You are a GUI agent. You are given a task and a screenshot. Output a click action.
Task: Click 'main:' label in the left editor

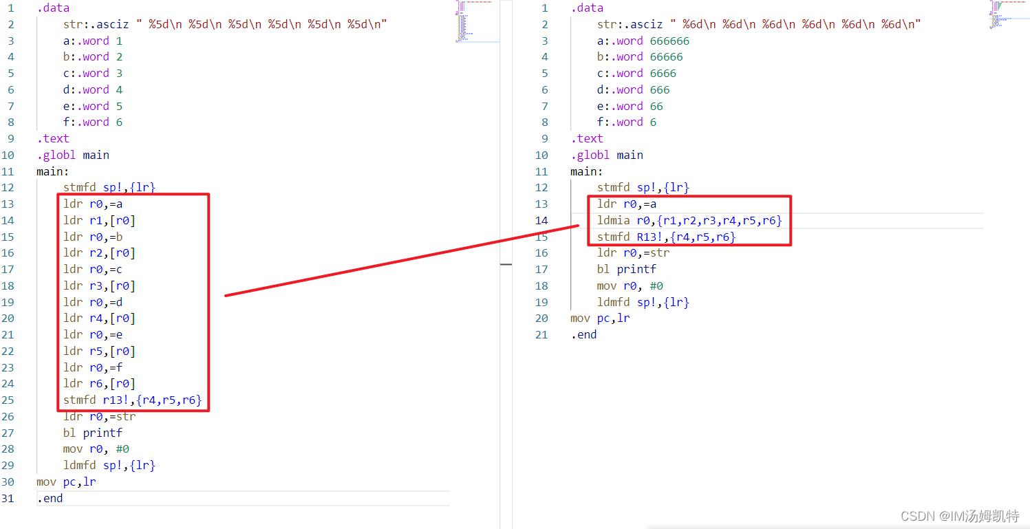pos(53,171)
